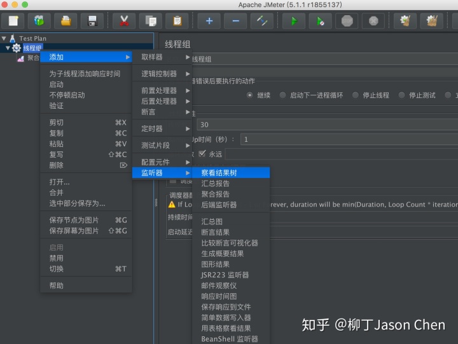The width and height of the screenshot is (458, 344).
Task: Select Test Plan tree item
Action: [32, 38]
